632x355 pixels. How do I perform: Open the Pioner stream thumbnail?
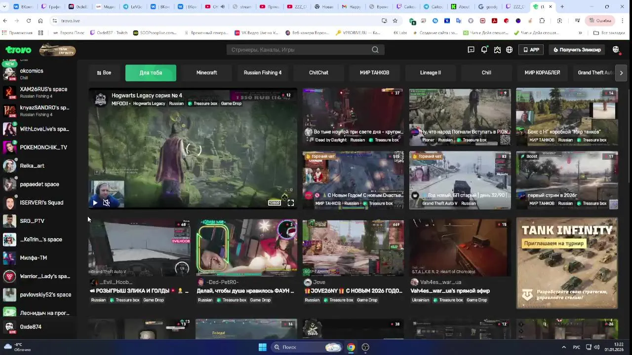pyautogui.click(x=460, y=117)
